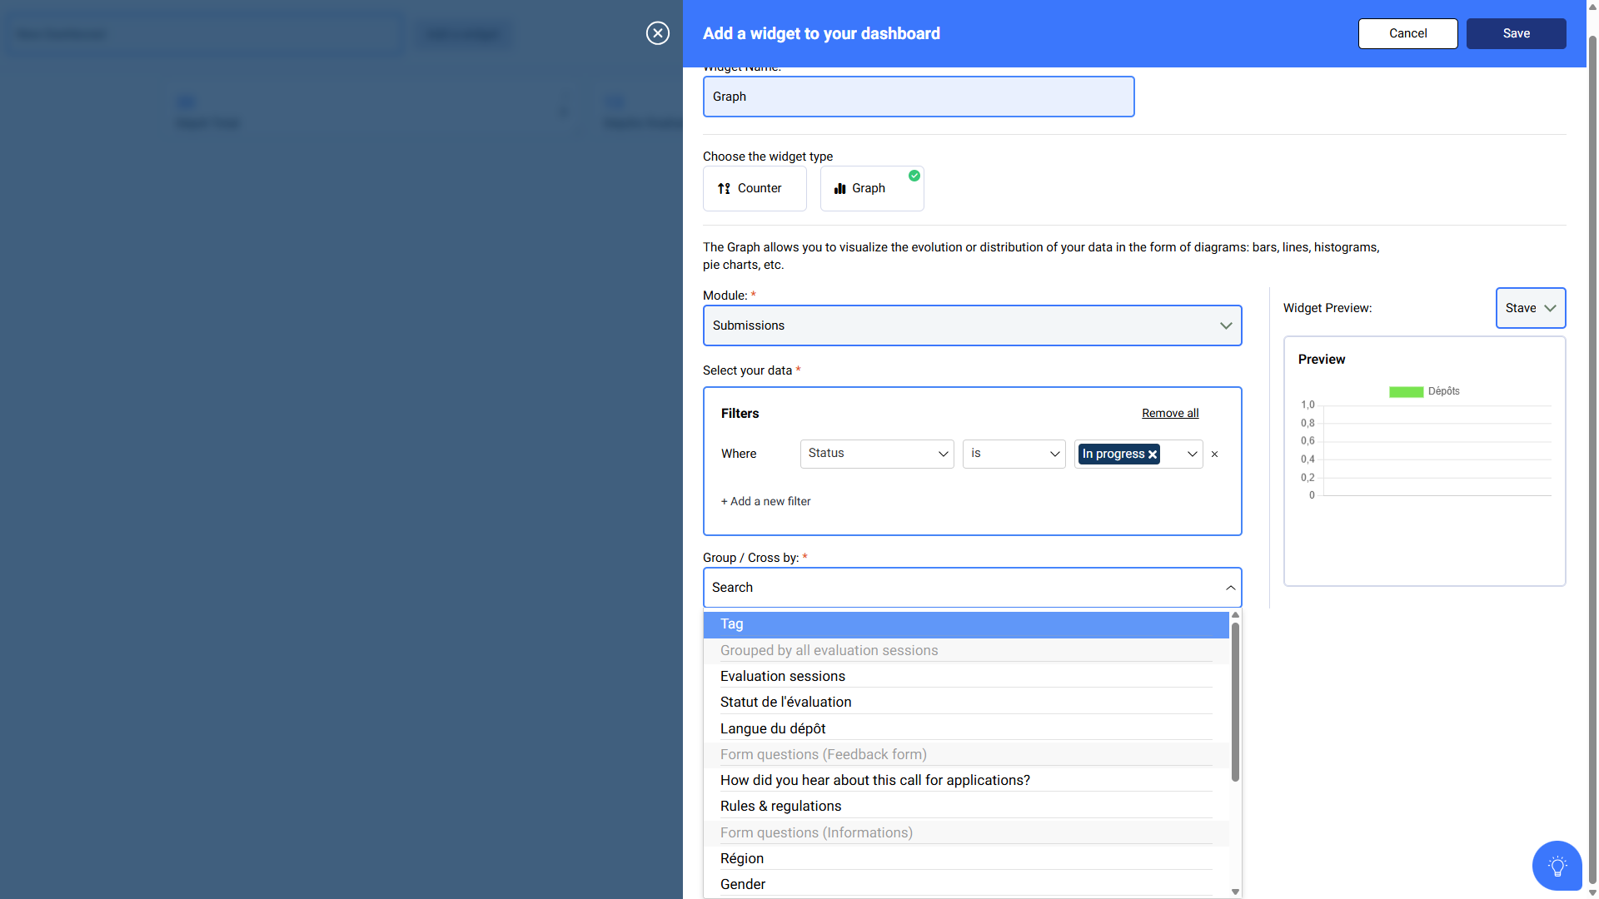Viewport: 1599px width, 899px height.
Task: Click the Save button
Action: [1516, 33]
